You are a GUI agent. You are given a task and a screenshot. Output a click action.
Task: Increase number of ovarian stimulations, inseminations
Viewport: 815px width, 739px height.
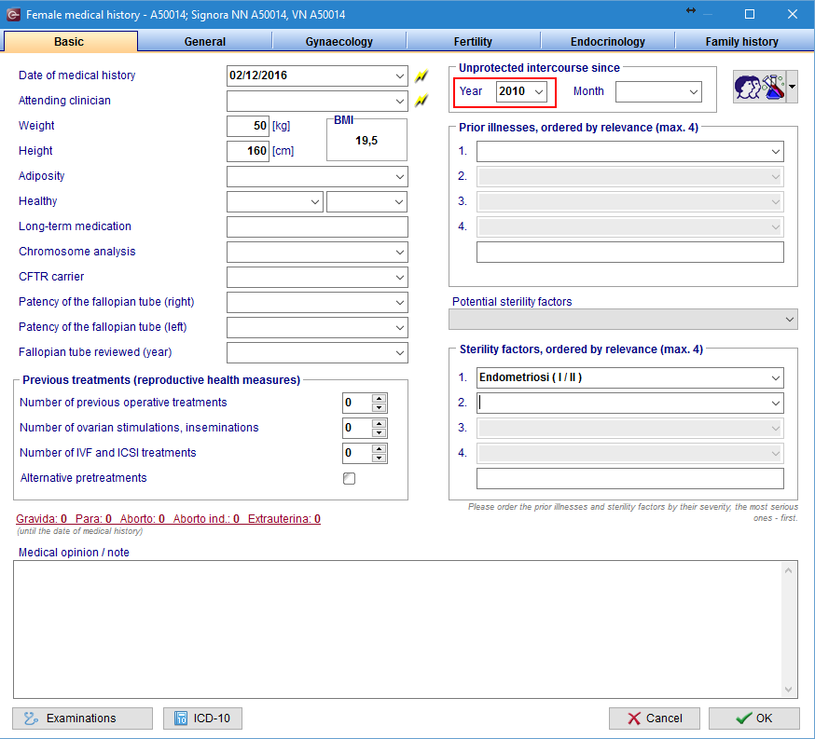tap(380, 424)
